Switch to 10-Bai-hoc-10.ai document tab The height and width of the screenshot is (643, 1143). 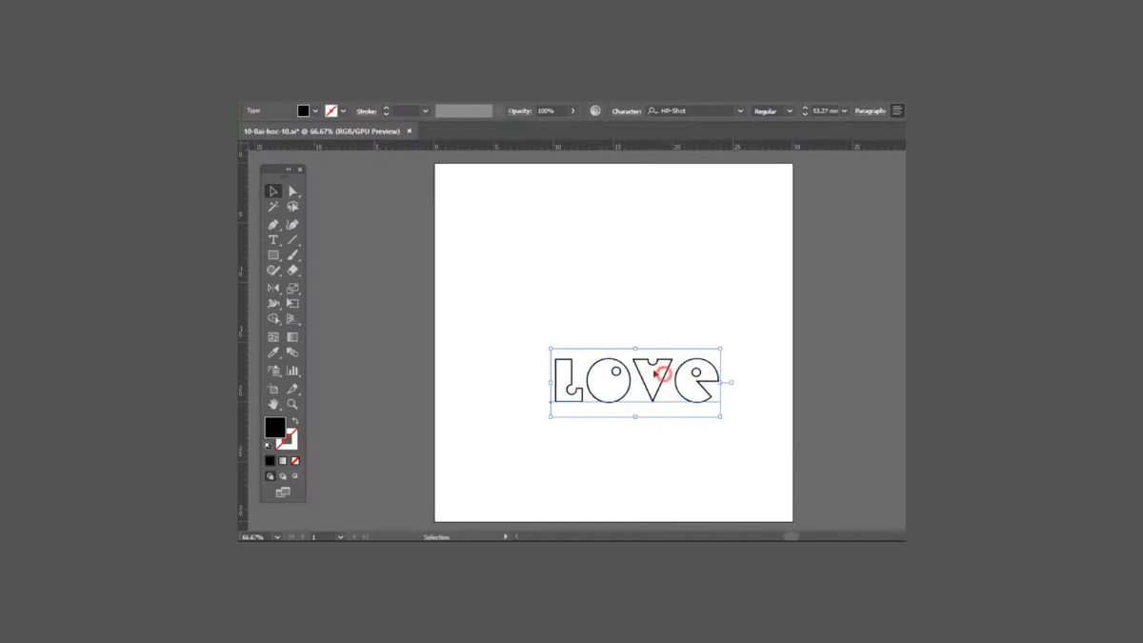coord(324,131)
